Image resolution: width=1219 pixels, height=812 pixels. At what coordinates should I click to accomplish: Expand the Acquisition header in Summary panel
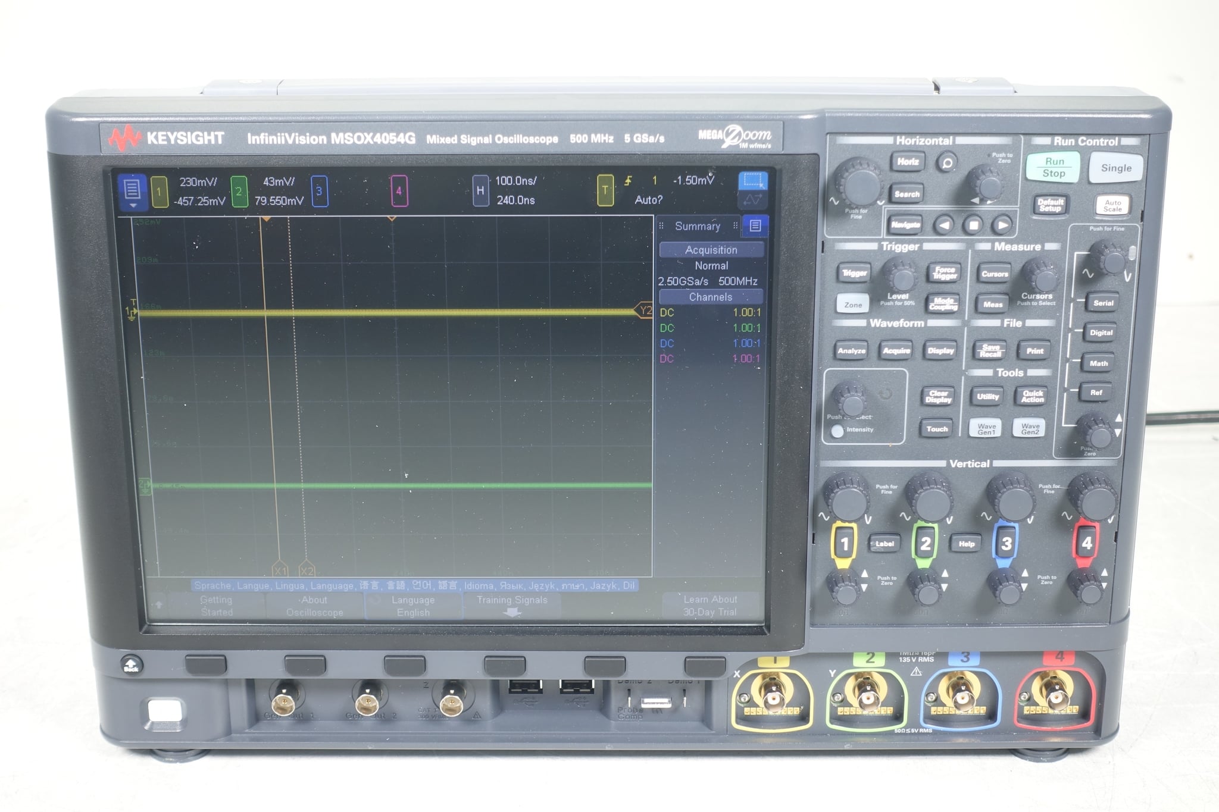pos(711,250)
